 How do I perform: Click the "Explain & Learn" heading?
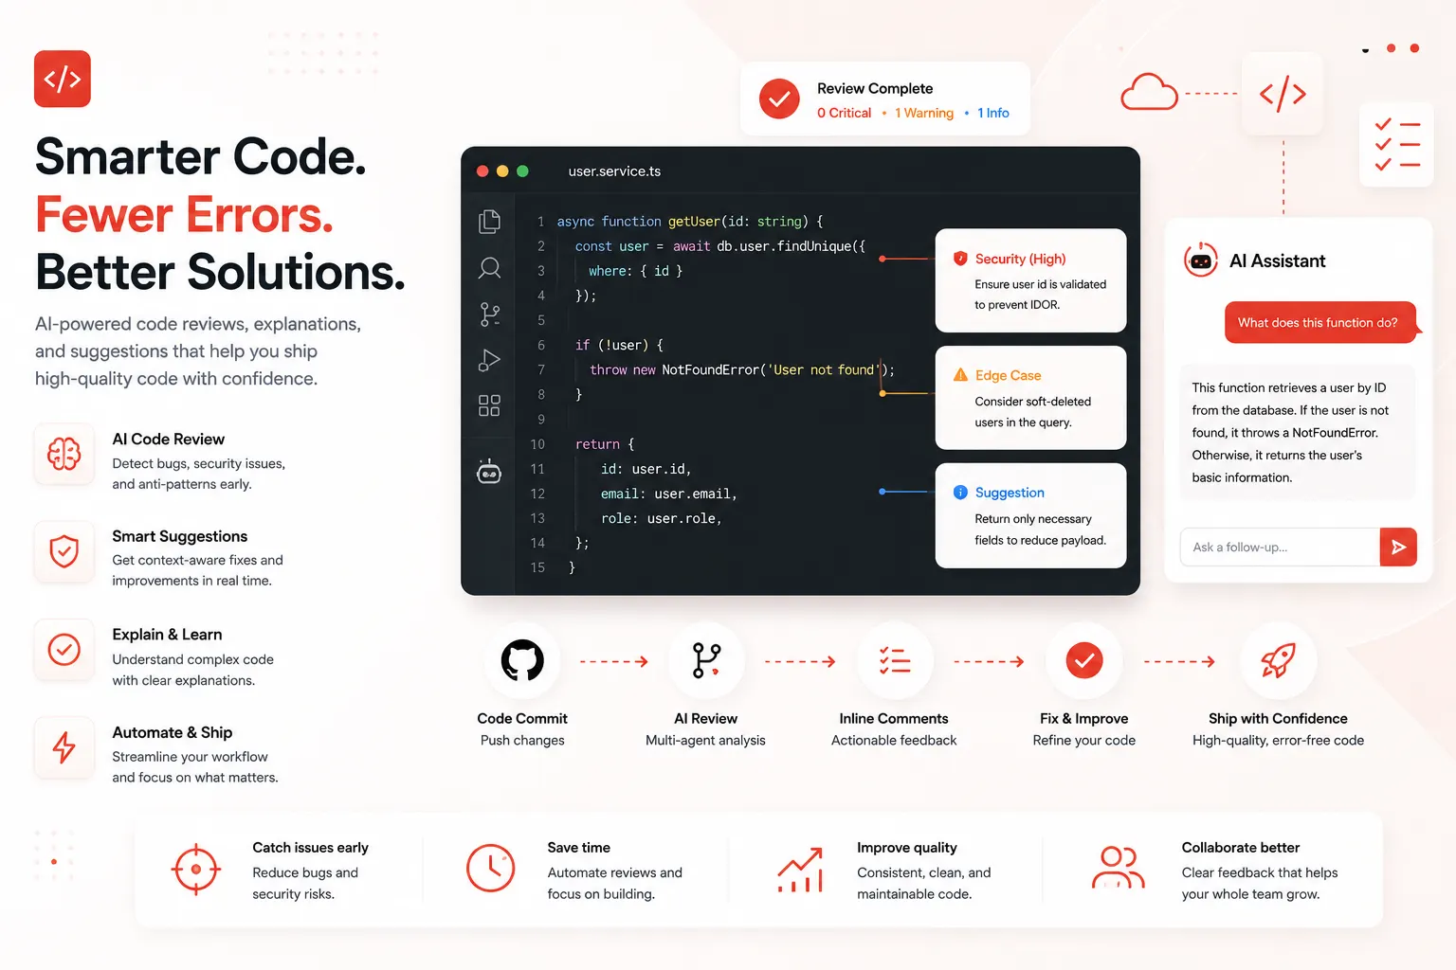point(167,635)
